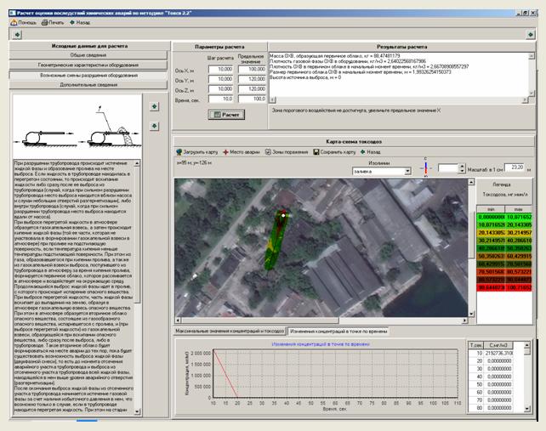Select Изменения концентраций в точке по времени tab
This screenshot has height=431, width=546.
click(336, 330)
